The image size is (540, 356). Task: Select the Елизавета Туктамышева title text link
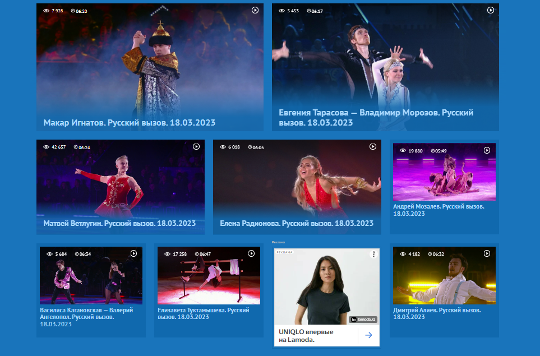point(204,313)
